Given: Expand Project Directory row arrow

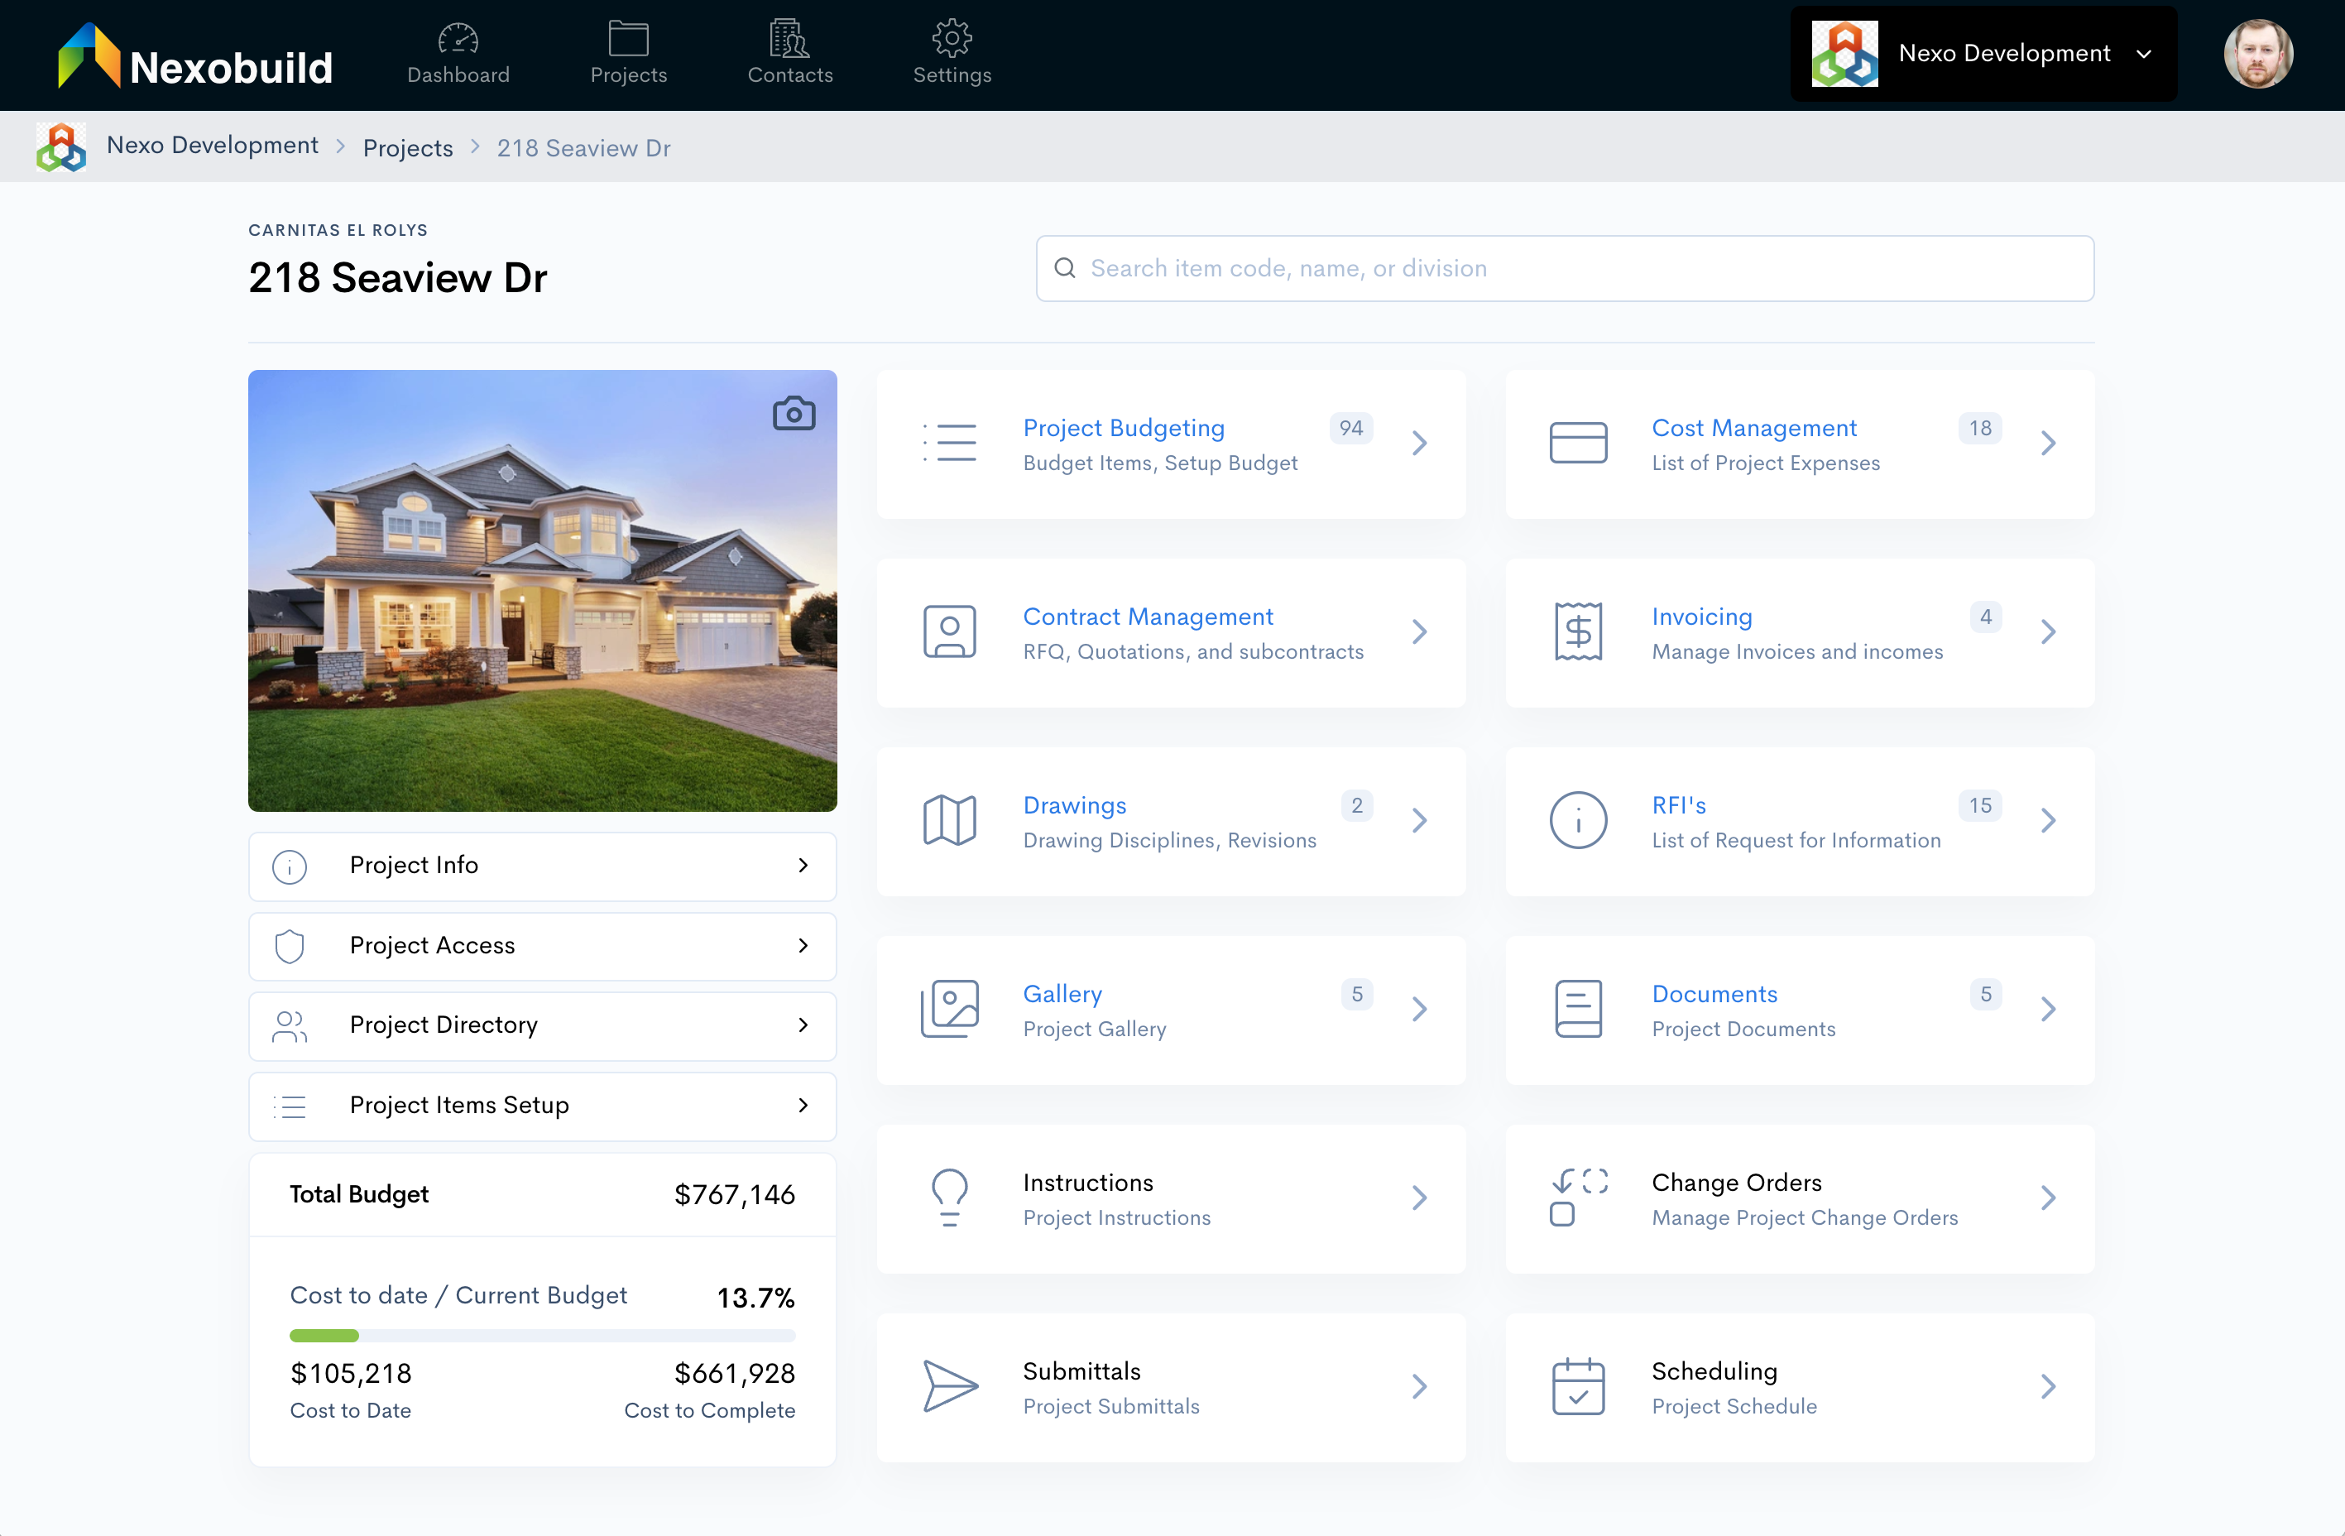Looking at the screenshot, I should click(803, 1025).
